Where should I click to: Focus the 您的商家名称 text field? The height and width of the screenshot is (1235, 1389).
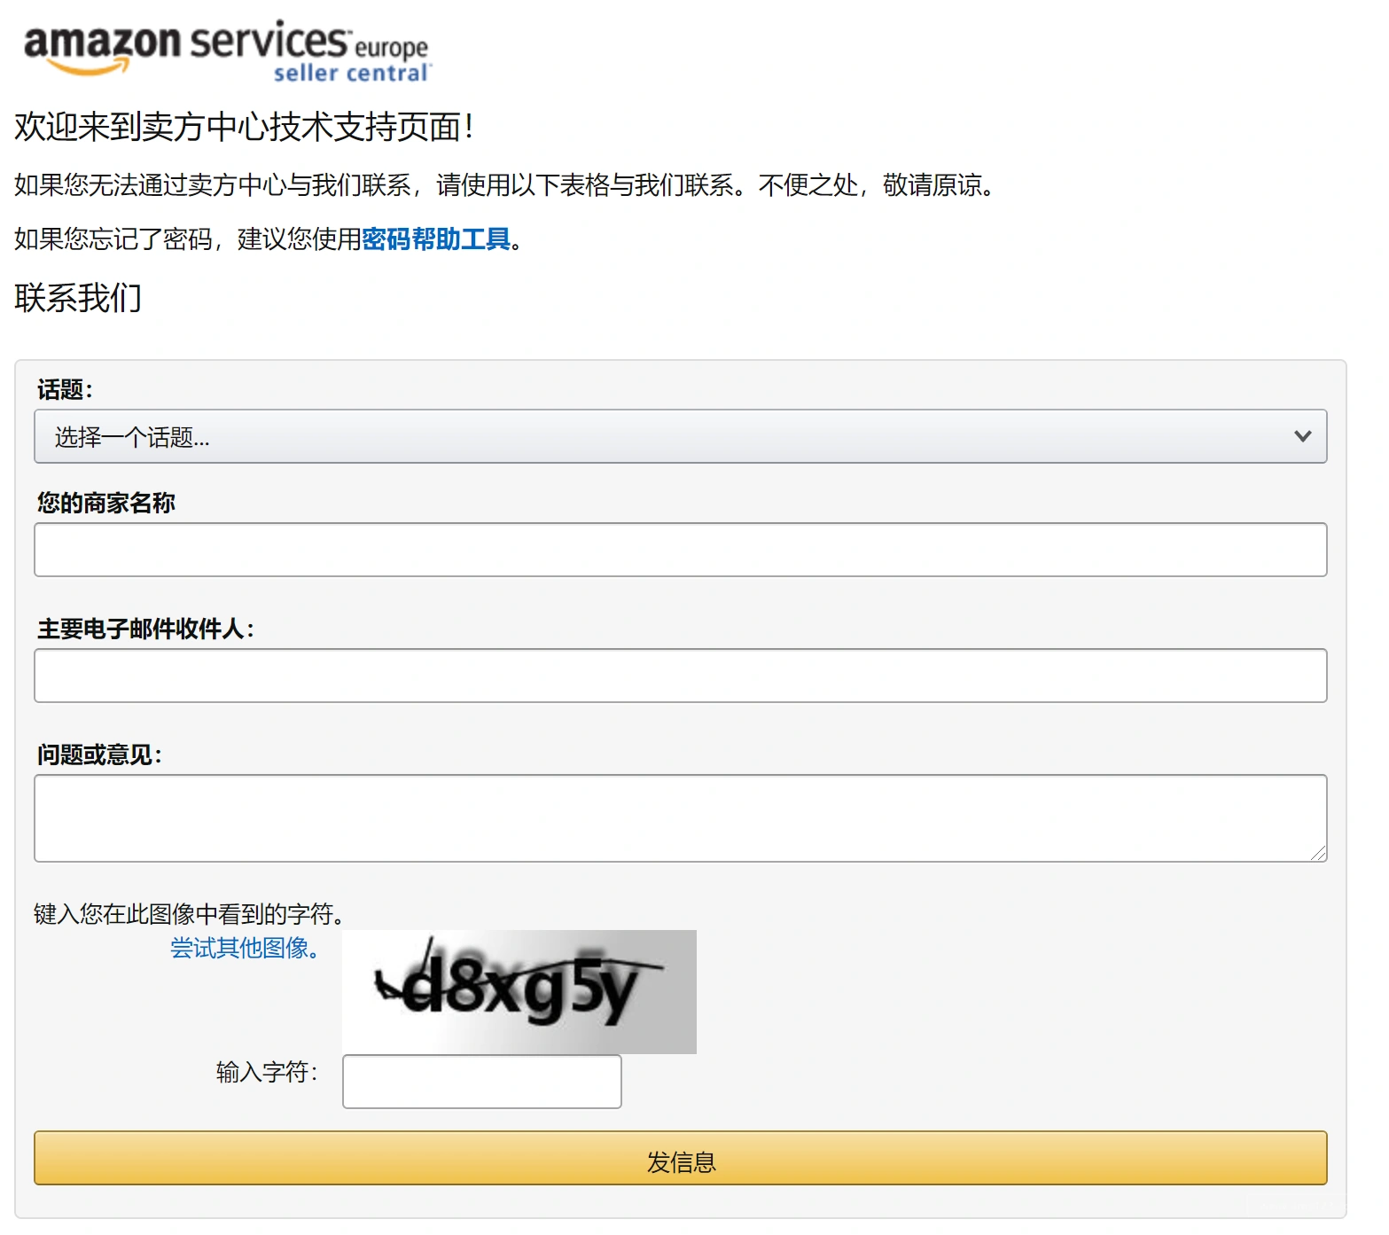point(679,550)
